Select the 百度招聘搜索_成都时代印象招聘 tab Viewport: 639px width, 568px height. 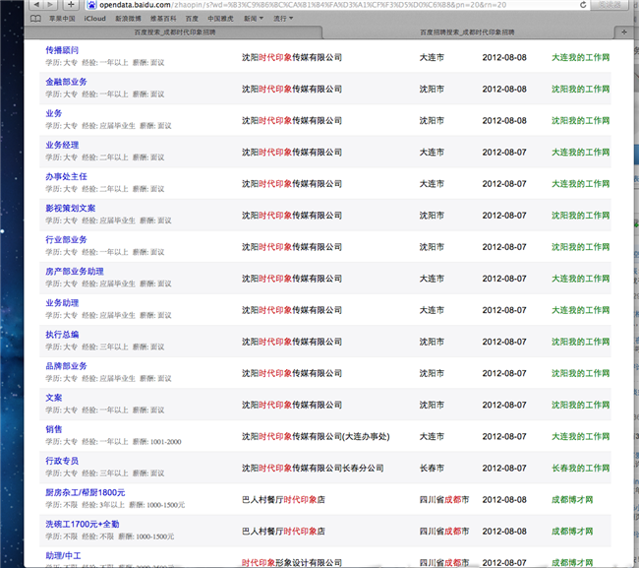click(467, 32)
